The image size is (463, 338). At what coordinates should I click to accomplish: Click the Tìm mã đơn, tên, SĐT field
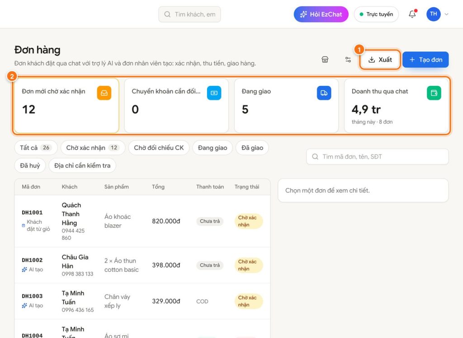[378, 156]
